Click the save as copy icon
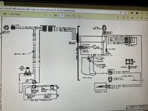Screen dimensions: 148x111 click(132, 18)
